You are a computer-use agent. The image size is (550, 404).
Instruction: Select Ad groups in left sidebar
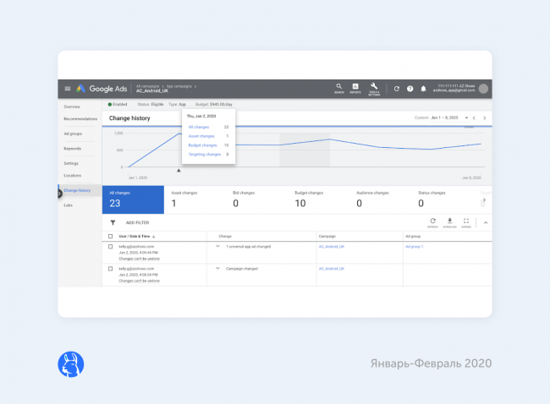(73, 134)
